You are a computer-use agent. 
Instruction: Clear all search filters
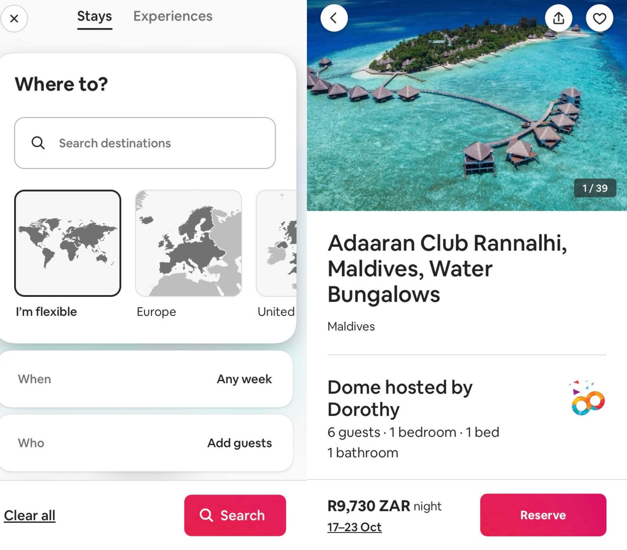coord(30,515)
